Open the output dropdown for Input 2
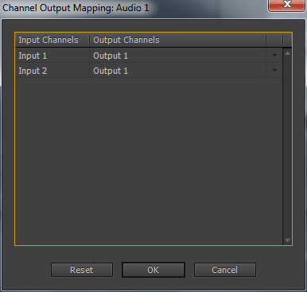307x292 pixels. tap(274, 71)
